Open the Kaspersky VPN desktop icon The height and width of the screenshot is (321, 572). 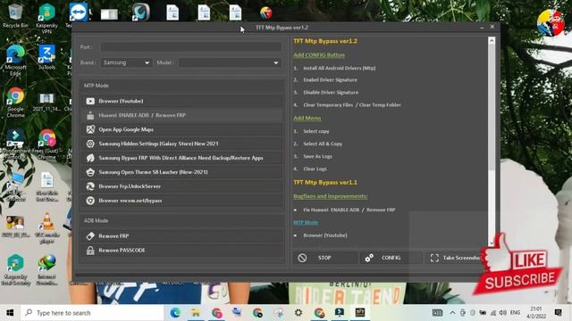[x=46, y=18]
